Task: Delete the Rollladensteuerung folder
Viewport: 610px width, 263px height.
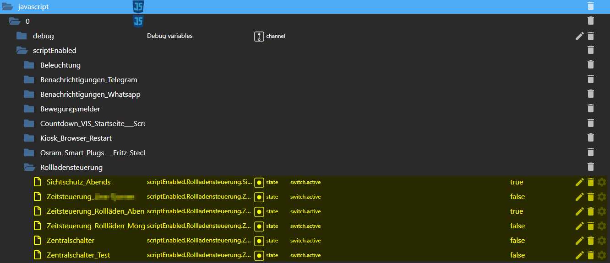Action: click(591, 167)
